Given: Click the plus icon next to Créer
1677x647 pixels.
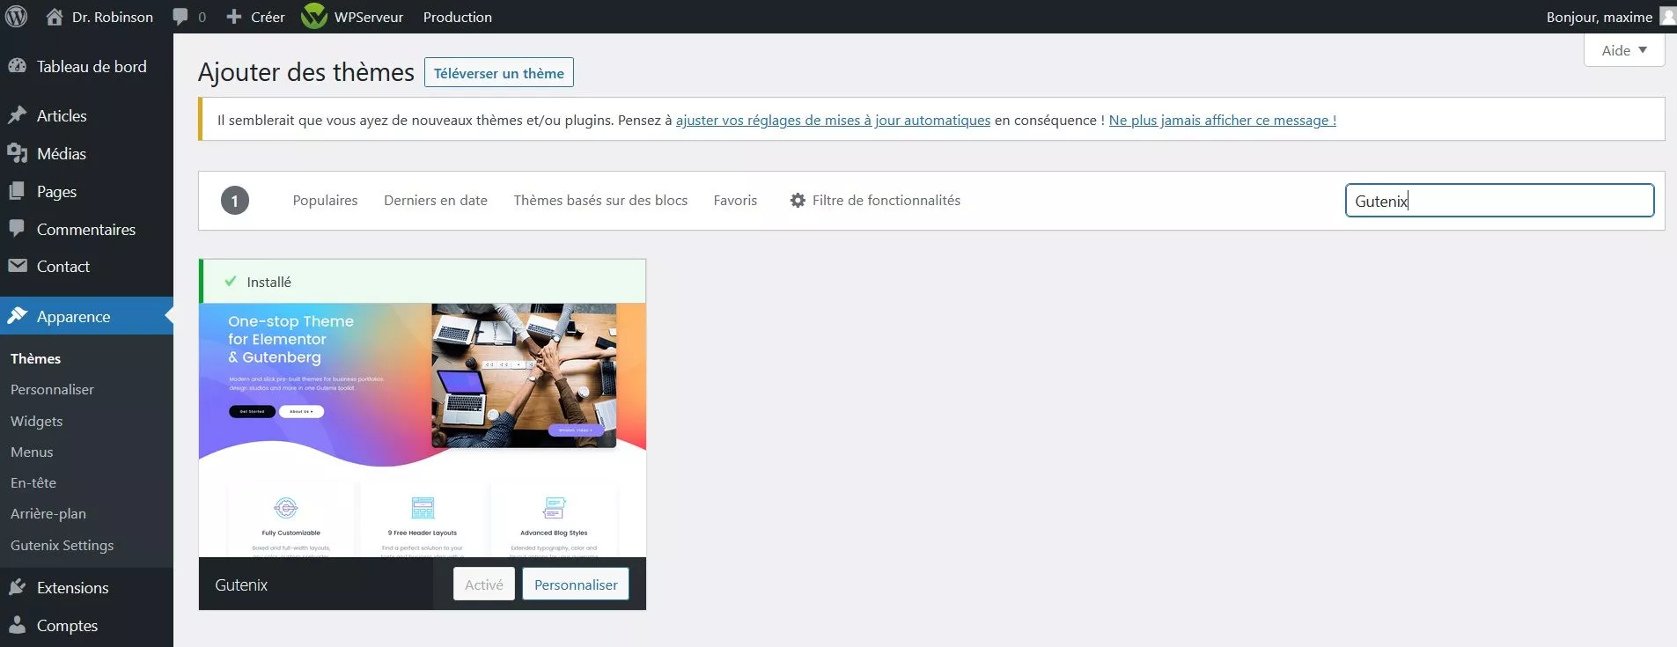Looking at the screenshot, I should 234,17.
